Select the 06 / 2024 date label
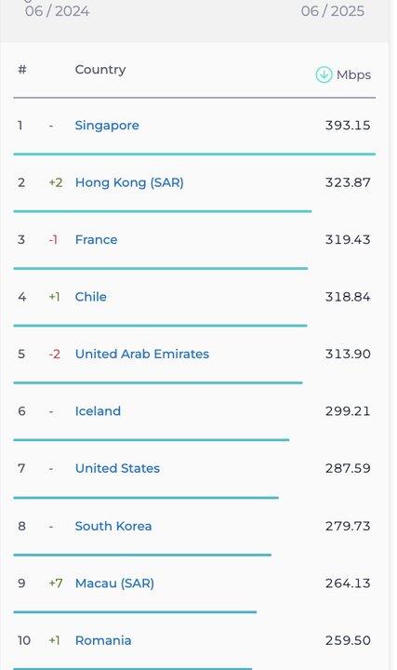Image resolution: width=397 pixels, height=670 pixels. [x=58, y=11]
